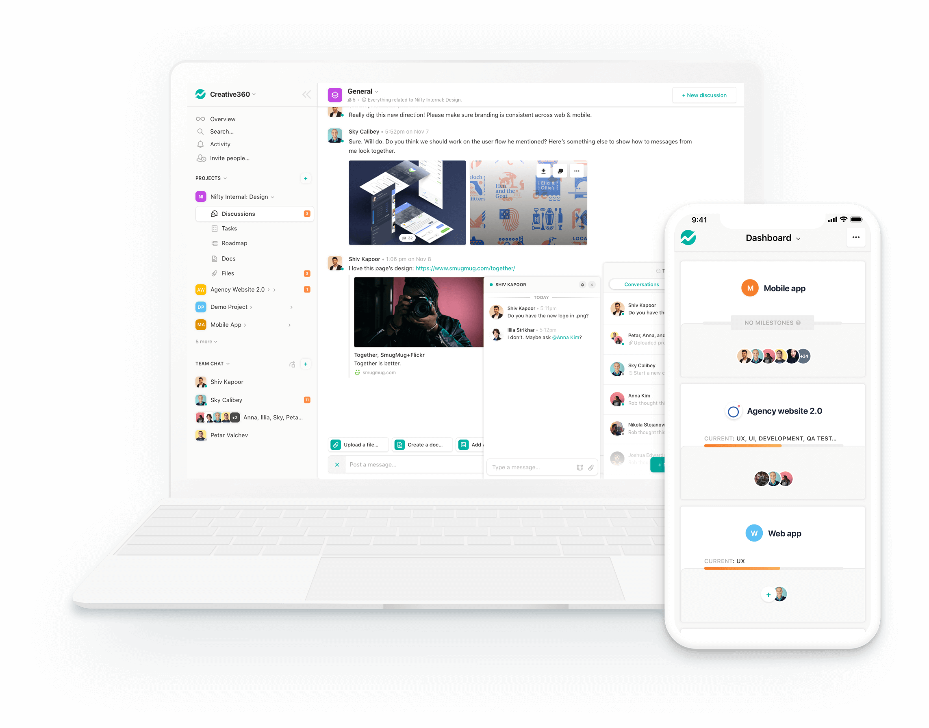This screenshot has height=728, width=929.
Task: Click the Activity menu item
Action: (x=219, y=145)
